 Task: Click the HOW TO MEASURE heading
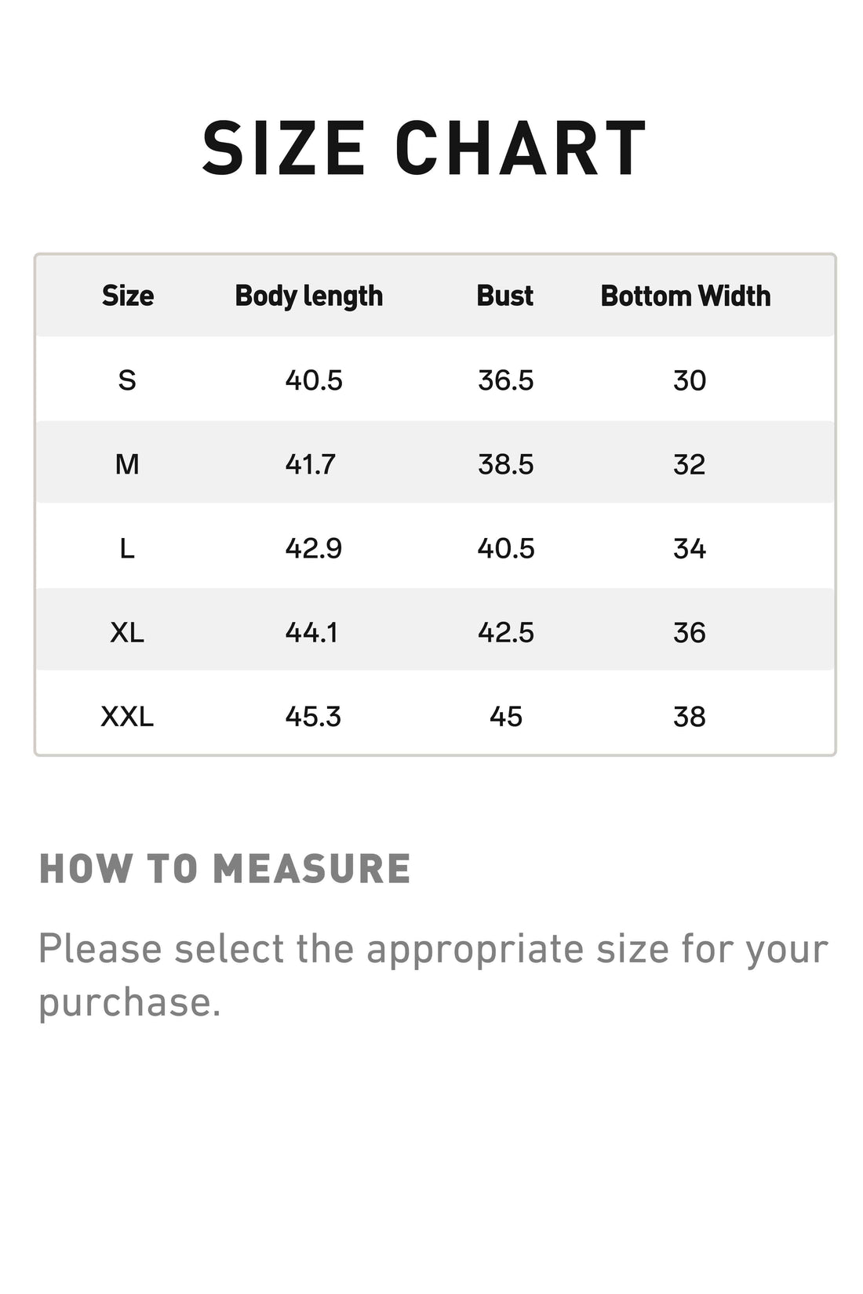point(225,869)
